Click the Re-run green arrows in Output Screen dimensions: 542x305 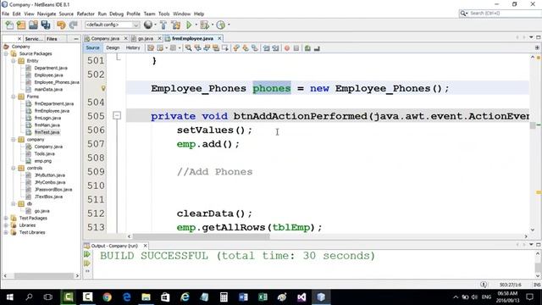coord(86,254)
